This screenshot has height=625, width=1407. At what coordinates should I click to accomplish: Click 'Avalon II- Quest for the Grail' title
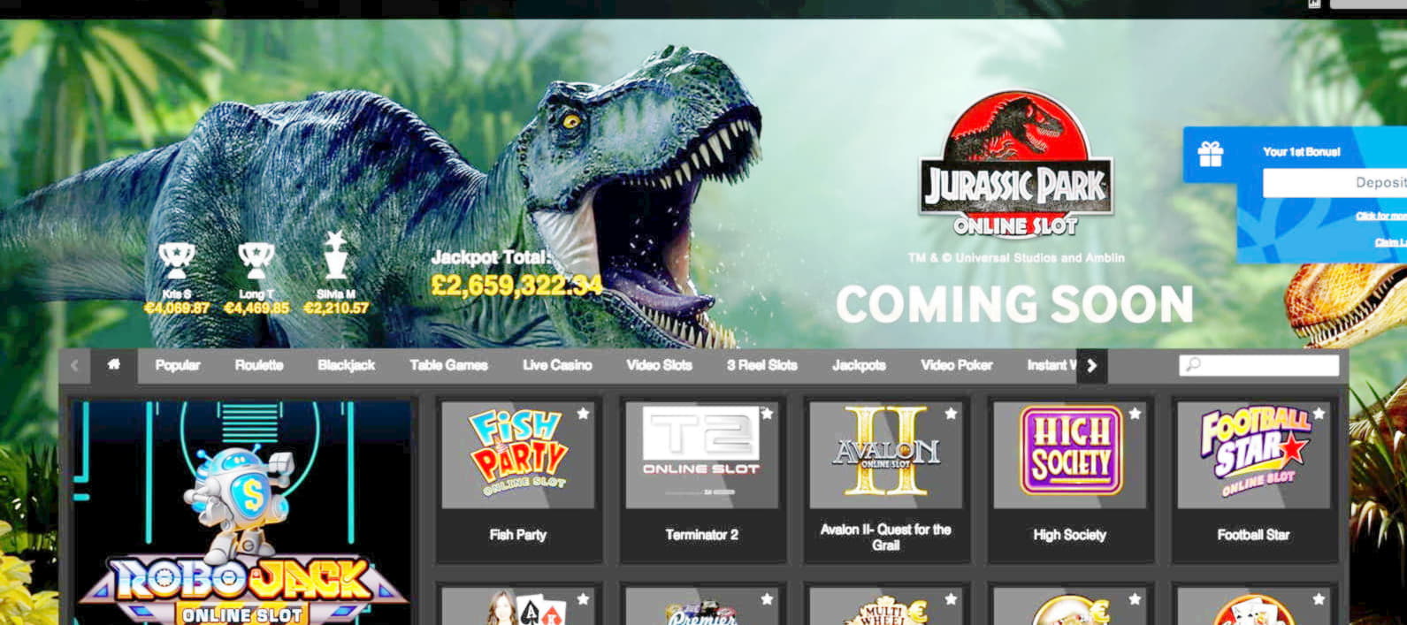[x=886, y=537]
